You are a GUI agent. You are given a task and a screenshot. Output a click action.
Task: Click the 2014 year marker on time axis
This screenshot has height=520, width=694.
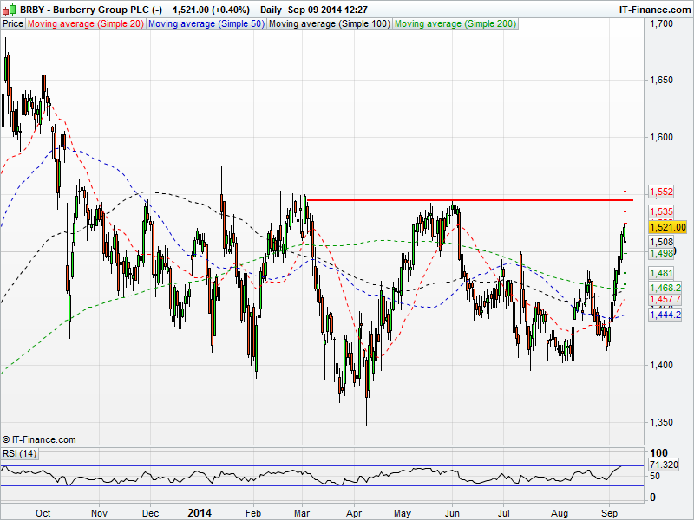pyautogui.click(x=200, y=512)
